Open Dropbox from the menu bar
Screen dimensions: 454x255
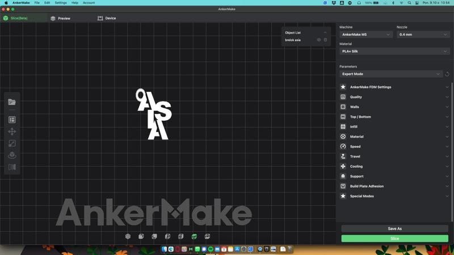click(x=334, y=3)
